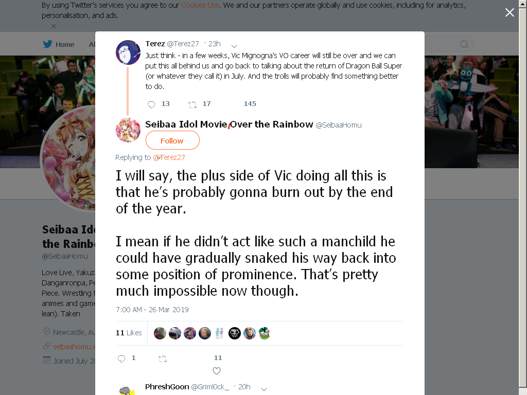Close the tweet overlay with large X
Screen dimensions: 527x395
click(x=510, y=12)
